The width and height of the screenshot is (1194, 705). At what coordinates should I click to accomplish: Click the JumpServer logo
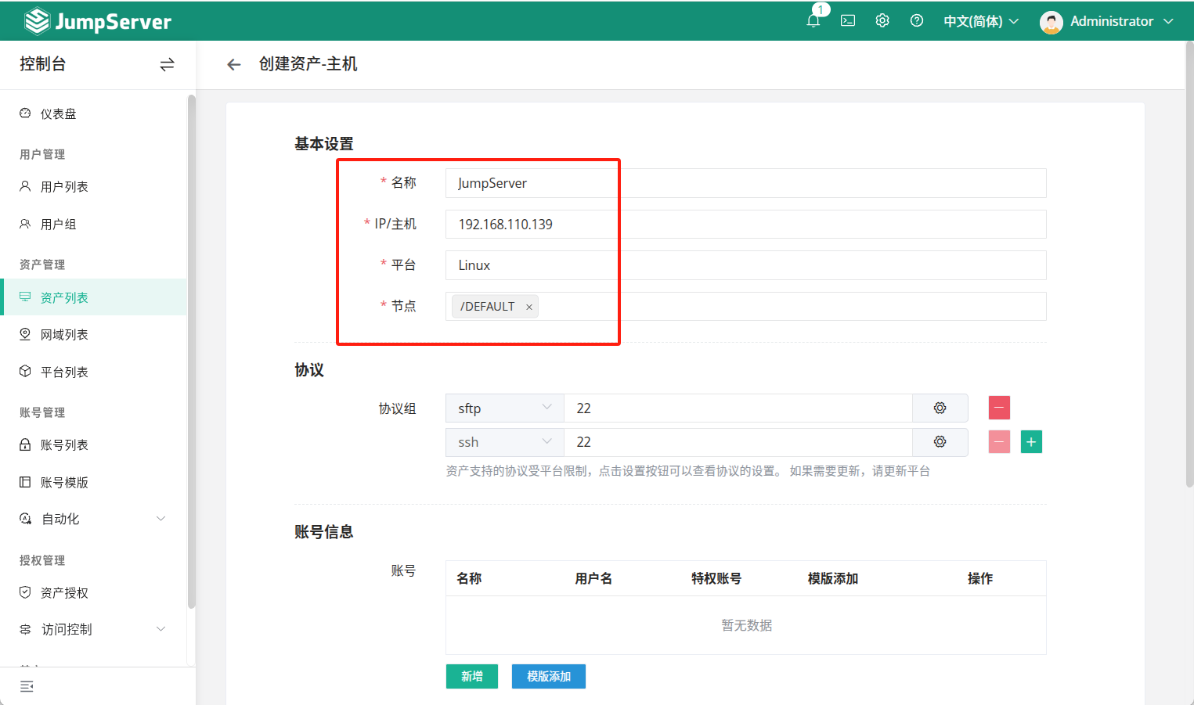click(97, 21)
